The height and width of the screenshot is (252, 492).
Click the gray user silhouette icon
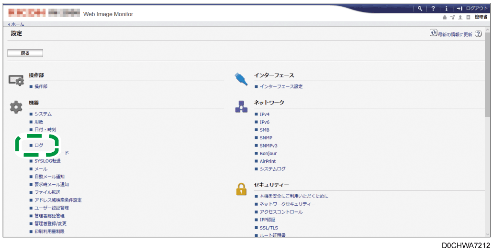[x=460, y=18]
